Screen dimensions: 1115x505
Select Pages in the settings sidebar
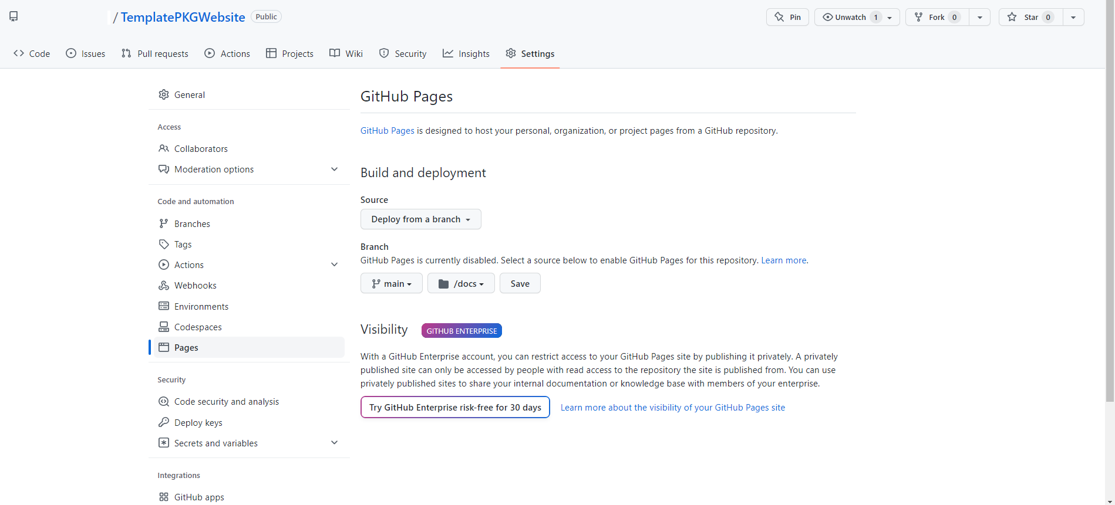(x=249, y=347)
